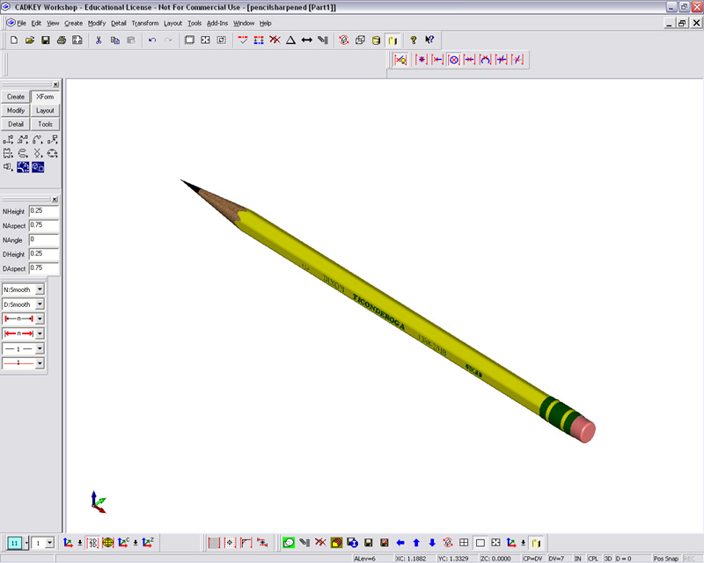This screenshot has height=563, width=704.
Task: Click the Cut scissors icon
Action: (x=99, y=40)
